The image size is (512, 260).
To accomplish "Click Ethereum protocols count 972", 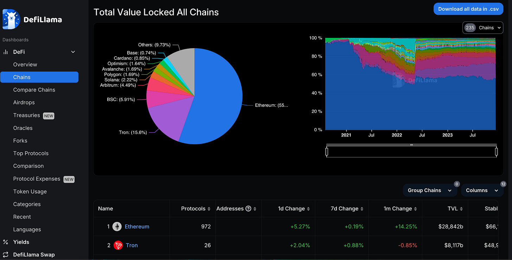I will (x=206, y=227).
